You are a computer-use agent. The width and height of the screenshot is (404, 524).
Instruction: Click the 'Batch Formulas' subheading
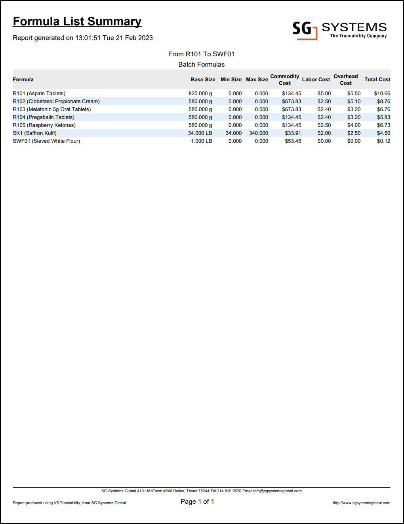tap(201, 64)
